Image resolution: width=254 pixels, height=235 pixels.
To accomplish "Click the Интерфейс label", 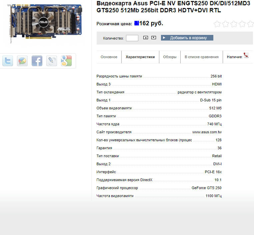I will click(x=106, y=172).
